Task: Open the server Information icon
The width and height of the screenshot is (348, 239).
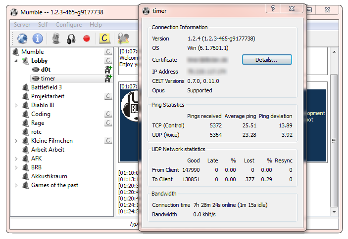Action: [38, 39]
